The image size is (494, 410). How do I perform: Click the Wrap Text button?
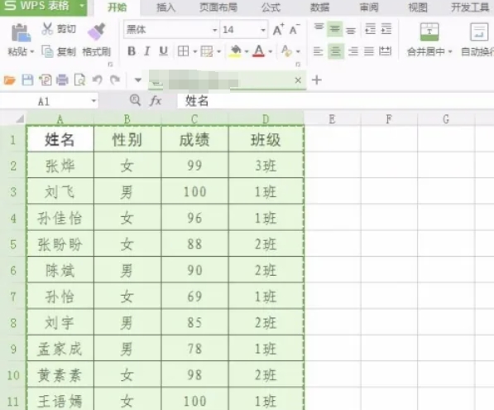tap(477, 40)
